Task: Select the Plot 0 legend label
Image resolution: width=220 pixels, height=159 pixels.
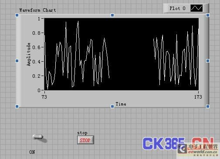Action: tap(177, 8)
